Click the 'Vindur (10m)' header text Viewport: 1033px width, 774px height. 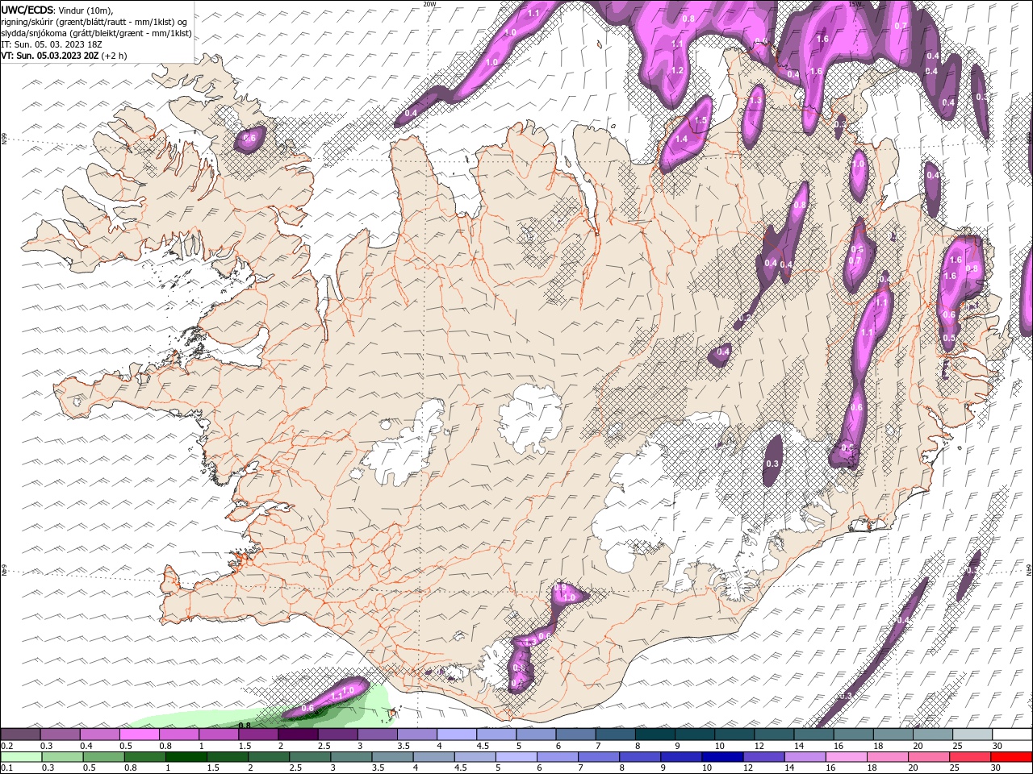pos(86,10)
